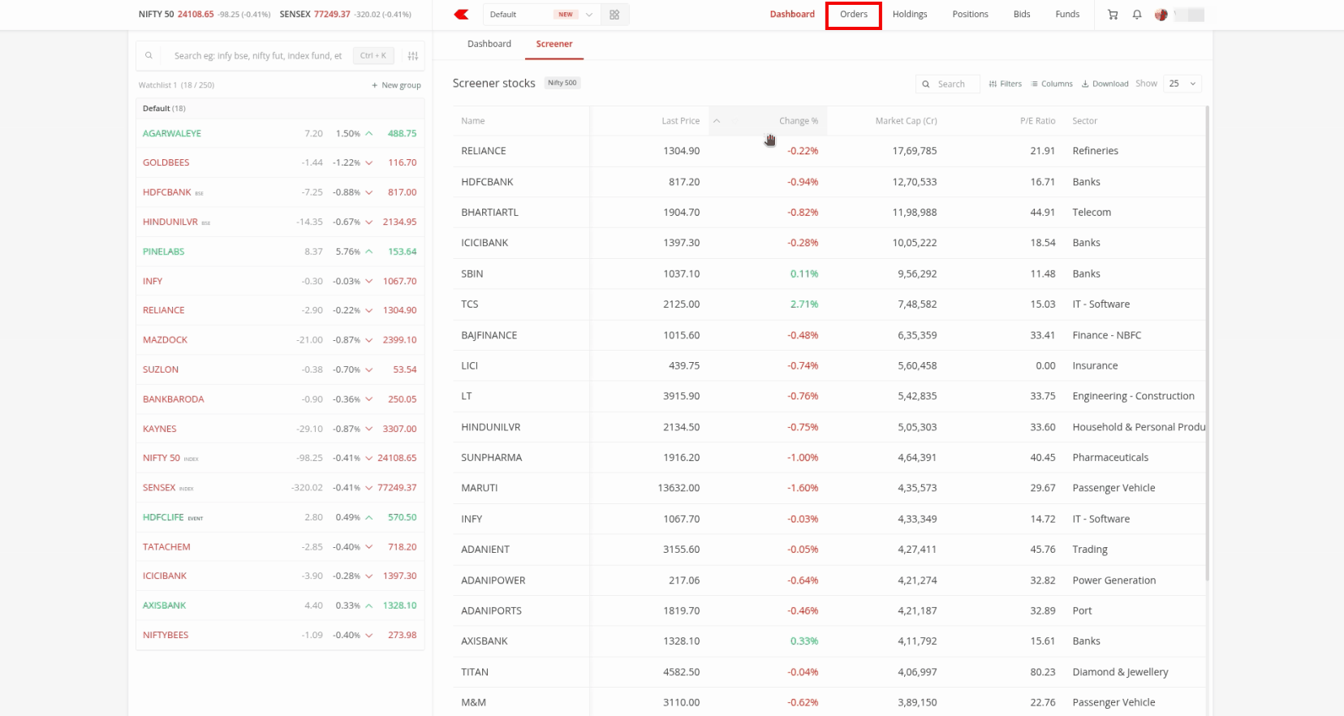
Task: Open the shopping cart basket icon
Action: click(1113, 15)
